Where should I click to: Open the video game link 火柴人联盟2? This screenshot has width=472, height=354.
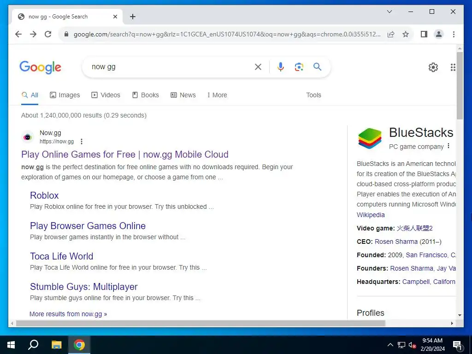point(414,228)
